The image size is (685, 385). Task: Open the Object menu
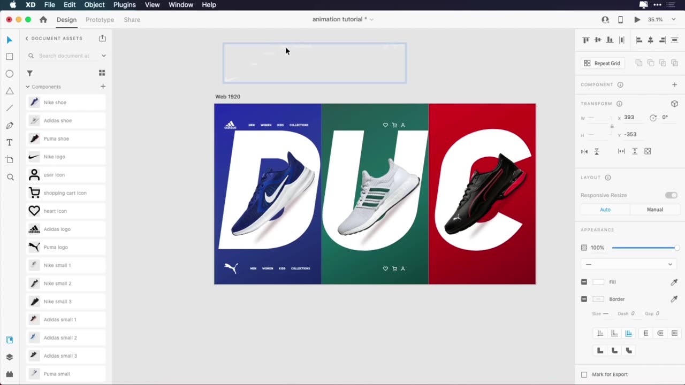click(94, 5)
